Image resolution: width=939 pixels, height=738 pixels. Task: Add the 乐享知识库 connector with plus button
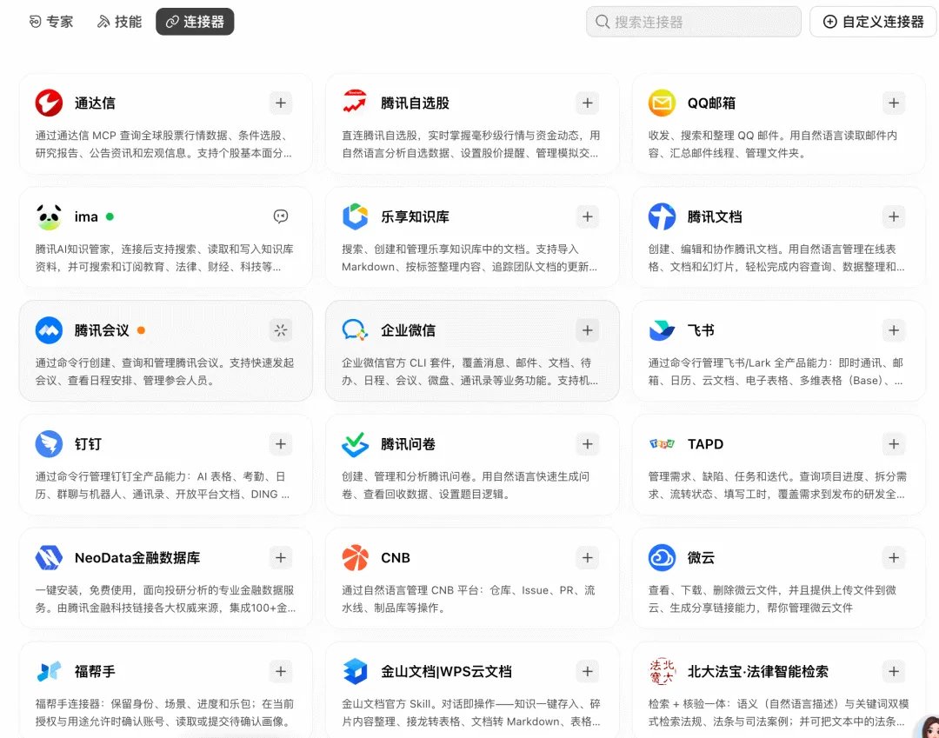click(x=587, y=216)
